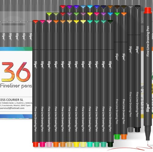Select the front-row pen with bright yellow cap
Image resolution: width=153 pixels, height=152 pixels.
tap(76, 83)
